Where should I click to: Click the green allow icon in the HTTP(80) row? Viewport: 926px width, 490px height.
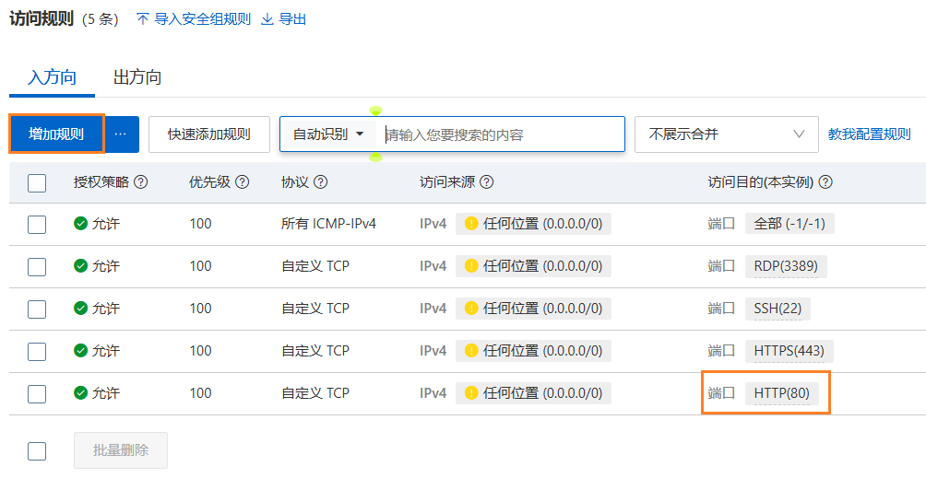pyautogui.click(x=81, y=392)
